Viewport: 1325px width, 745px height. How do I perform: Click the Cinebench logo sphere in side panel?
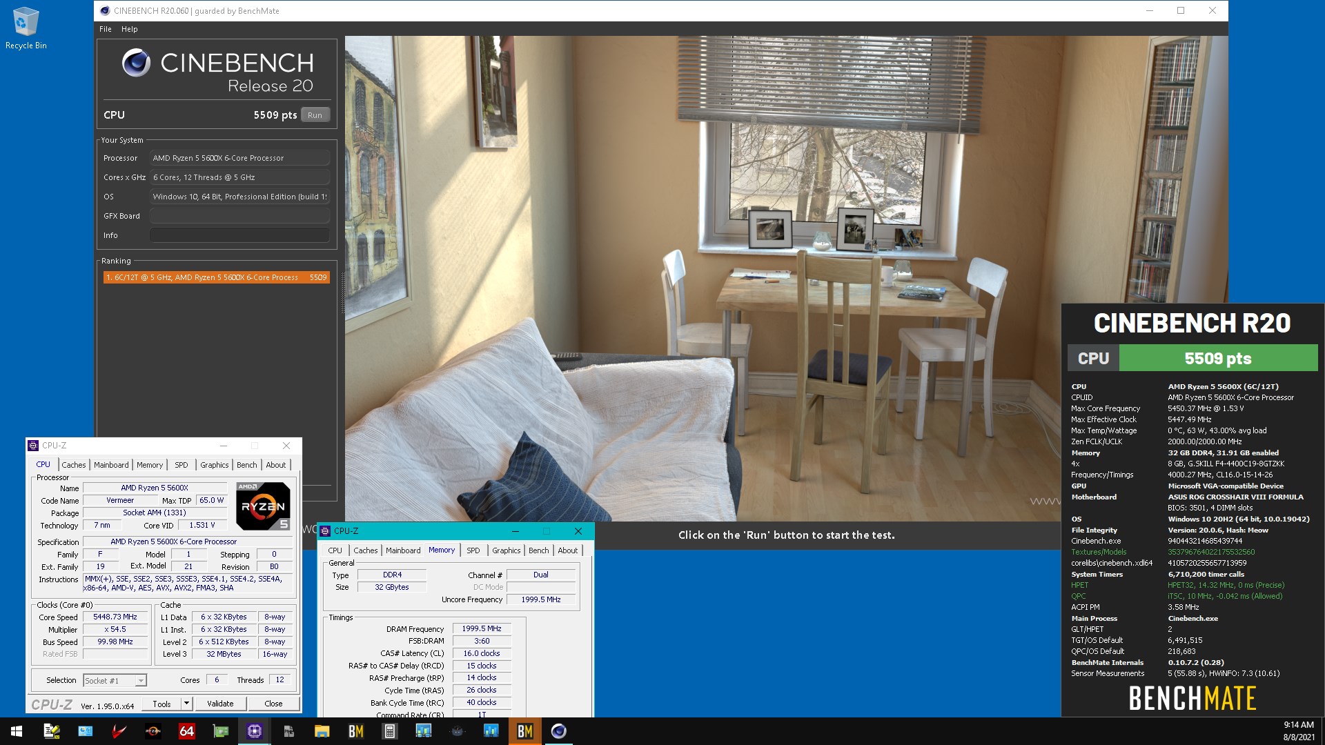136,63
